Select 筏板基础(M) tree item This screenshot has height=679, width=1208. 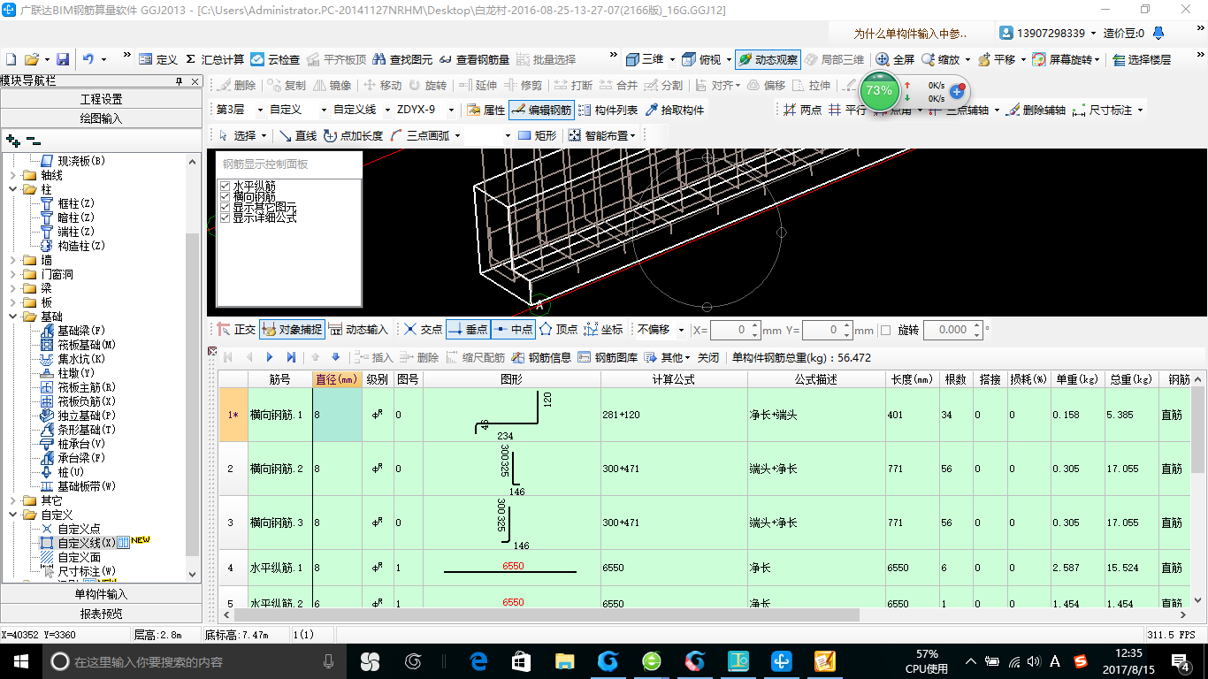(x=79, y=345)
